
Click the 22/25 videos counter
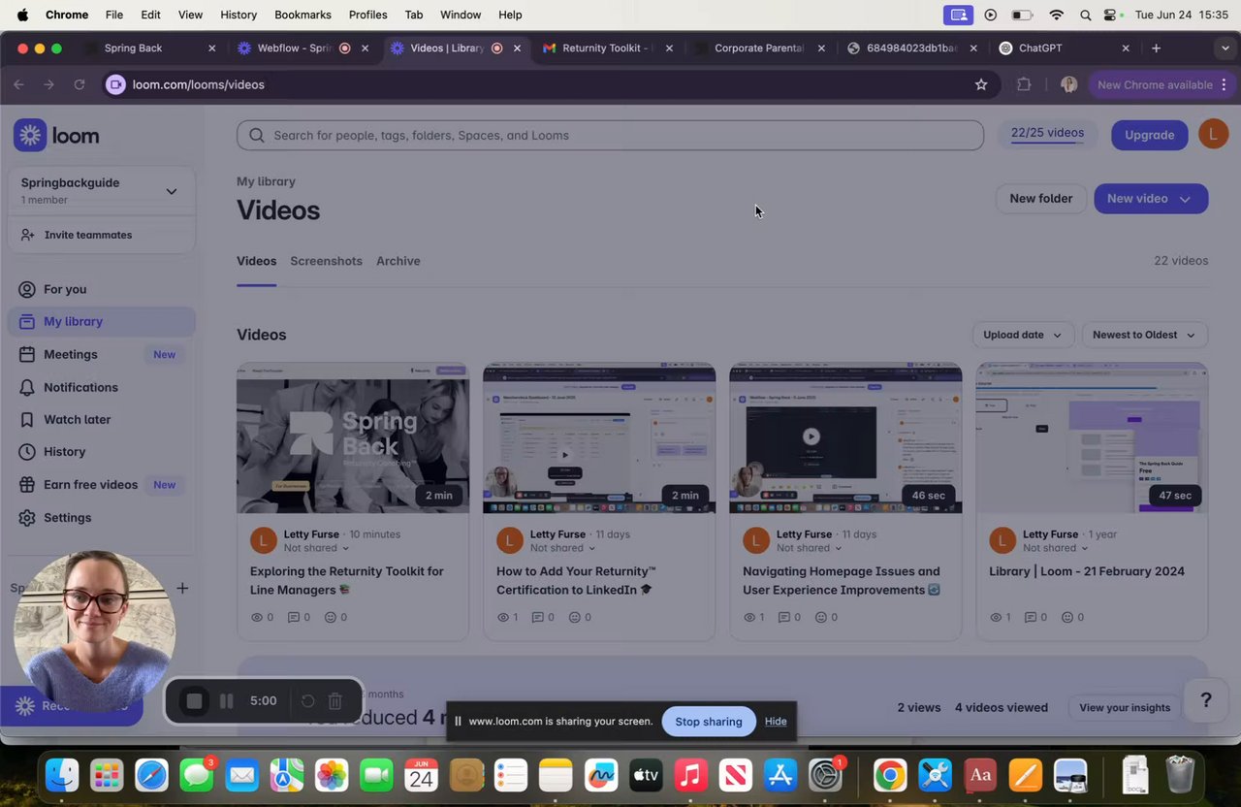point(1047,133)
